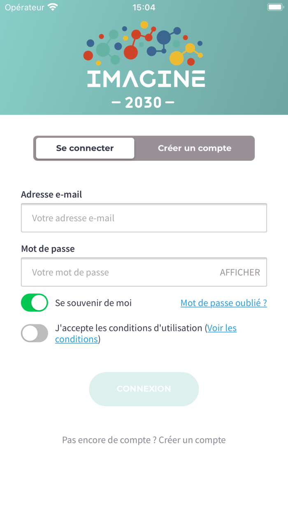
Task: Open the Créer un compte tab
Action: (195, 148)
